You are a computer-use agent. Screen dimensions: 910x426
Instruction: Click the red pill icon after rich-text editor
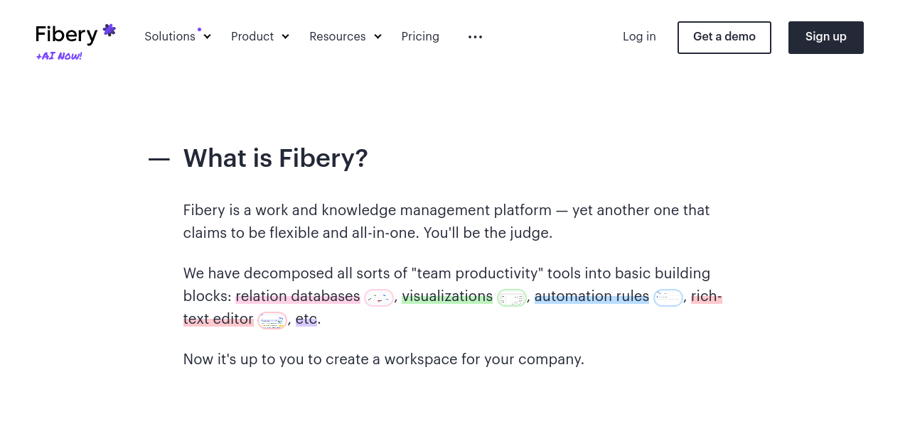click(x=272, y=321)
